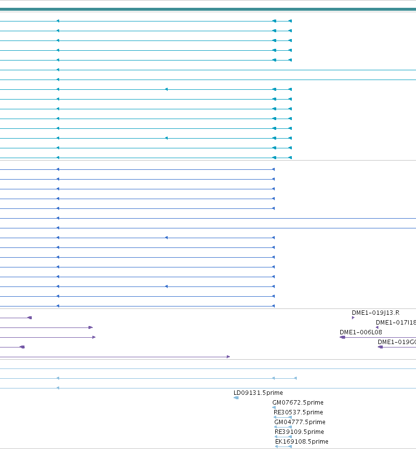Click the purple arrowhead under DME1-006L08
The width and height of the screenshot is (416, 449).
click(342, 337)
